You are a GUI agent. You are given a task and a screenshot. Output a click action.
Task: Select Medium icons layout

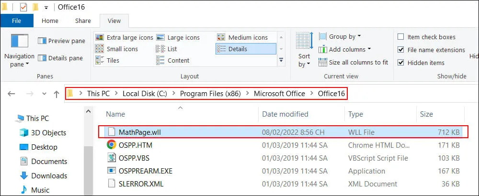pos(242,37)
